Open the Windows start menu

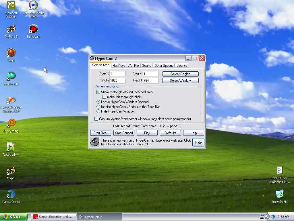pos(13,217)
